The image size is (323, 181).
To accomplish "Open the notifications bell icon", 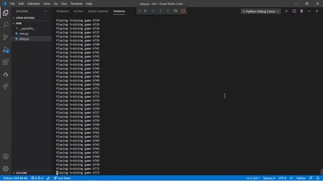I will click(318, 178).
